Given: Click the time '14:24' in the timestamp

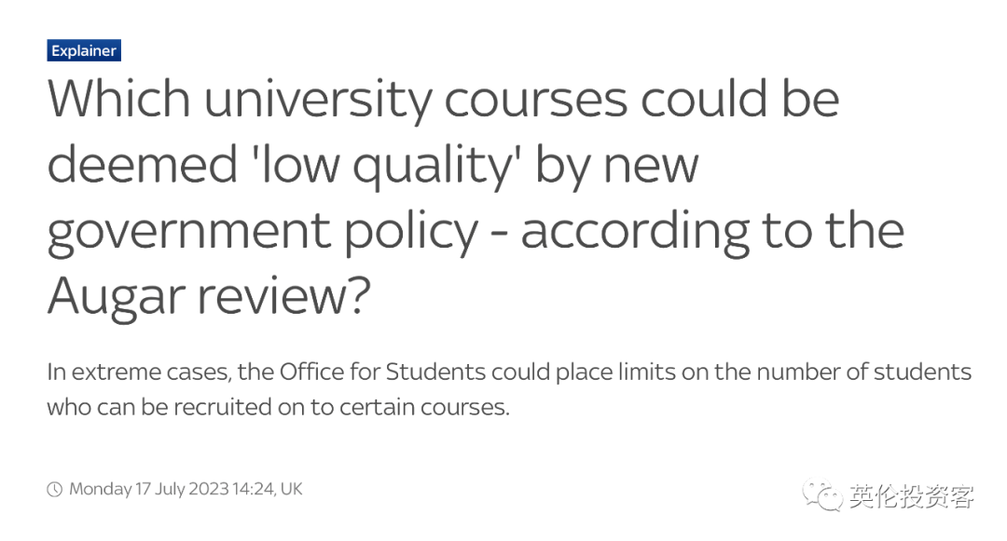Looking at the screenshot, I should pyautogui.click(x=253, y=489).
